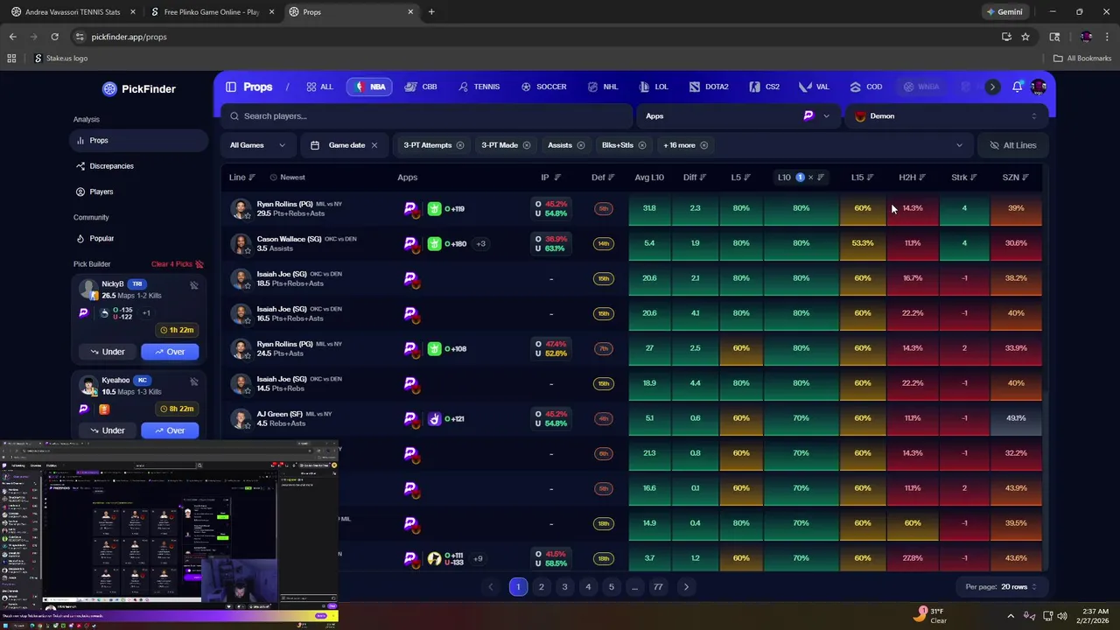Go to page 2 of results

coord(542,587)
